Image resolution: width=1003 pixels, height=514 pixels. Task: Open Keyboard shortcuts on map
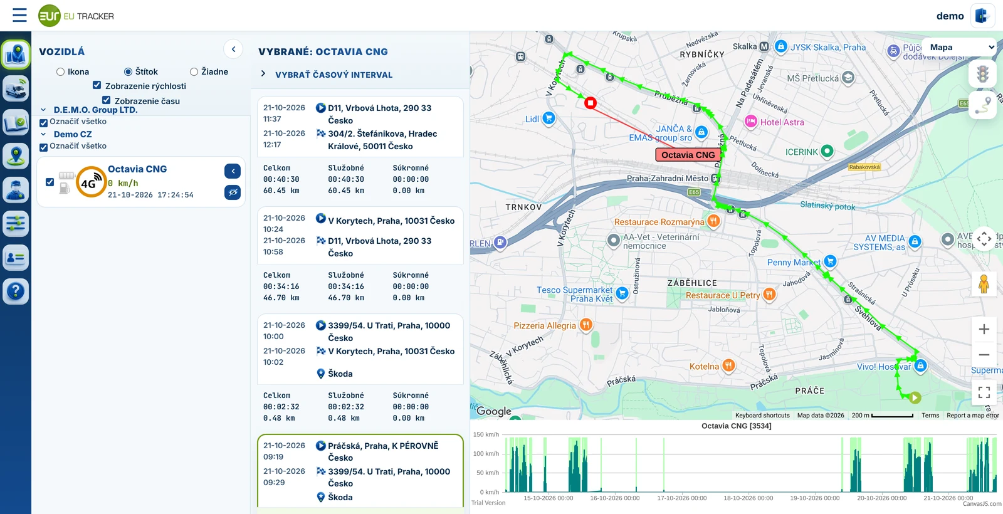click(762, 416)
